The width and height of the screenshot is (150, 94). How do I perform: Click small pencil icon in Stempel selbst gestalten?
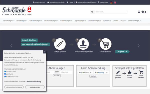[118, 72]
